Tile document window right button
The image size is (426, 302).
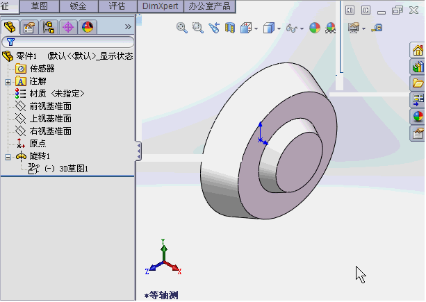click(x=366, y=10)
